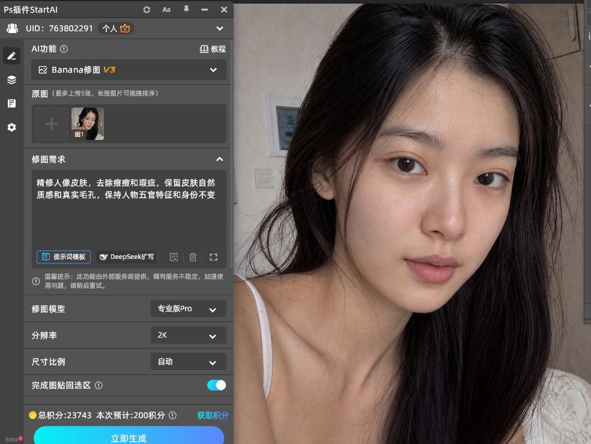Click the info icon beside 完成图贴回选区

98,386
